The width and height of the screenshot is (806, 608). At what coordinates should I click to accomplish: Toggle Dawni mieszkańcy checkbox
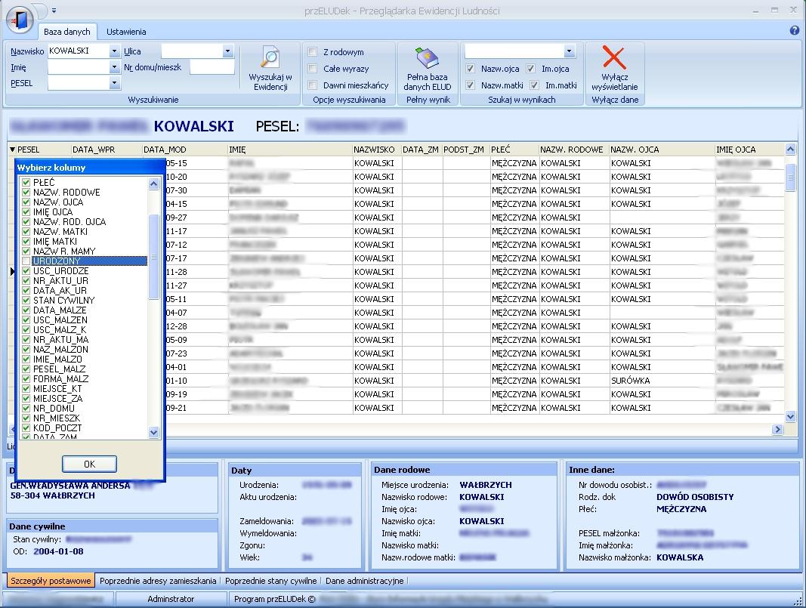coord(313,85)
